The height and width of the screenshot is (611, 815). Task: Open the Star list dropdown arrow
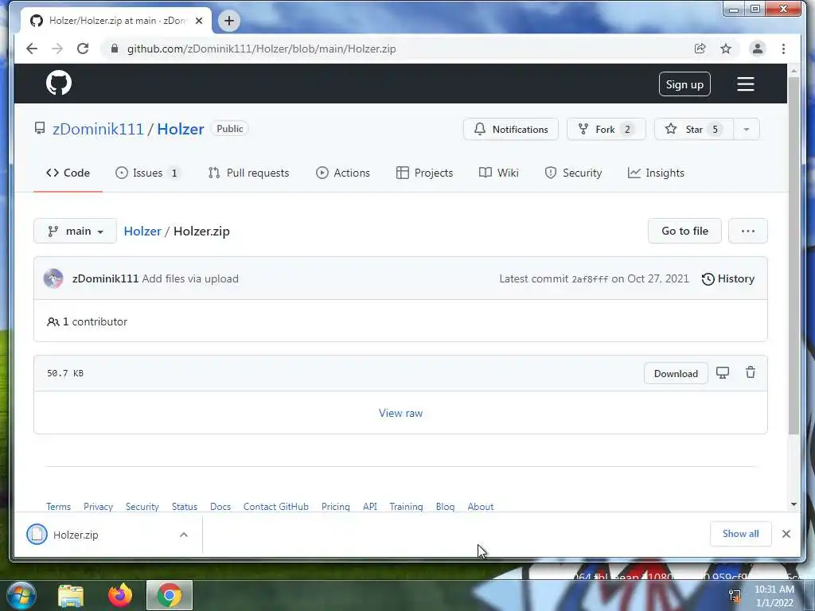tap(747, 130)
